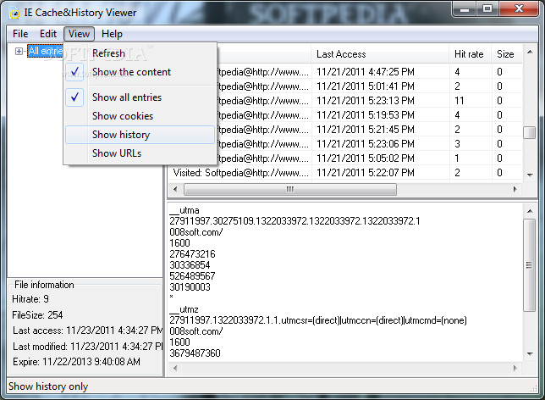Select 'Show URLs' in the View menu

[140, 153]
